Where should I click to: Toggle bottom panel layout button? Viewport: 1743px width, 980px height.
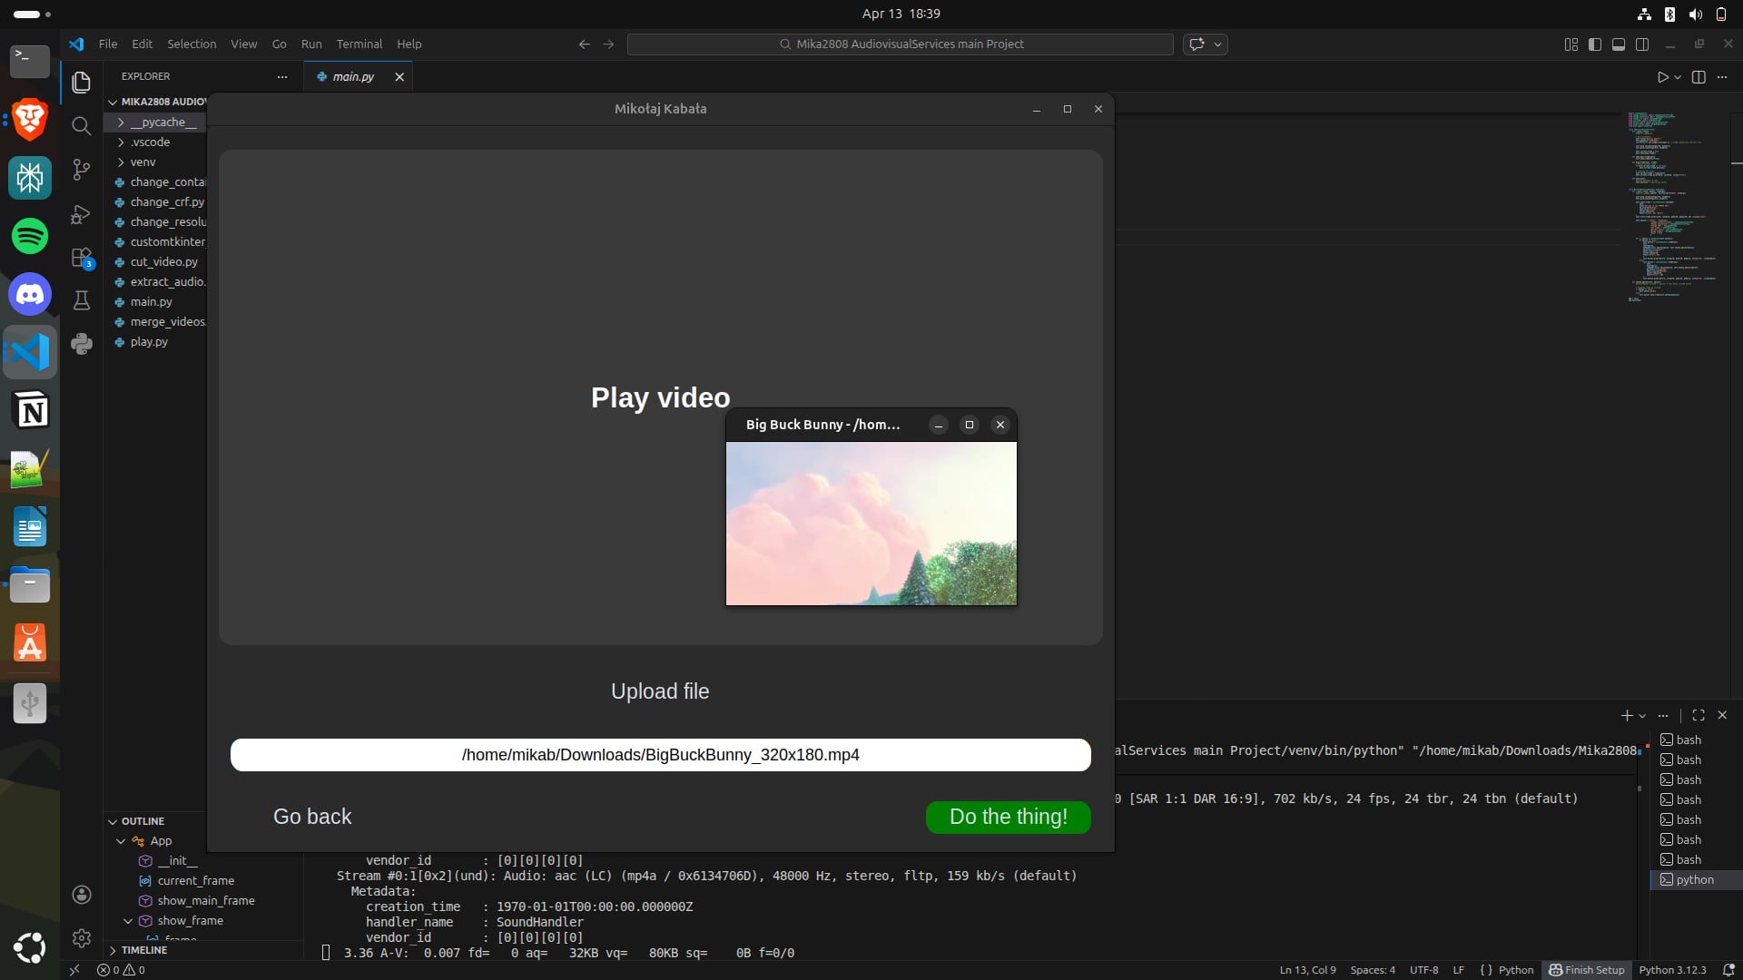coord(1619,44)
